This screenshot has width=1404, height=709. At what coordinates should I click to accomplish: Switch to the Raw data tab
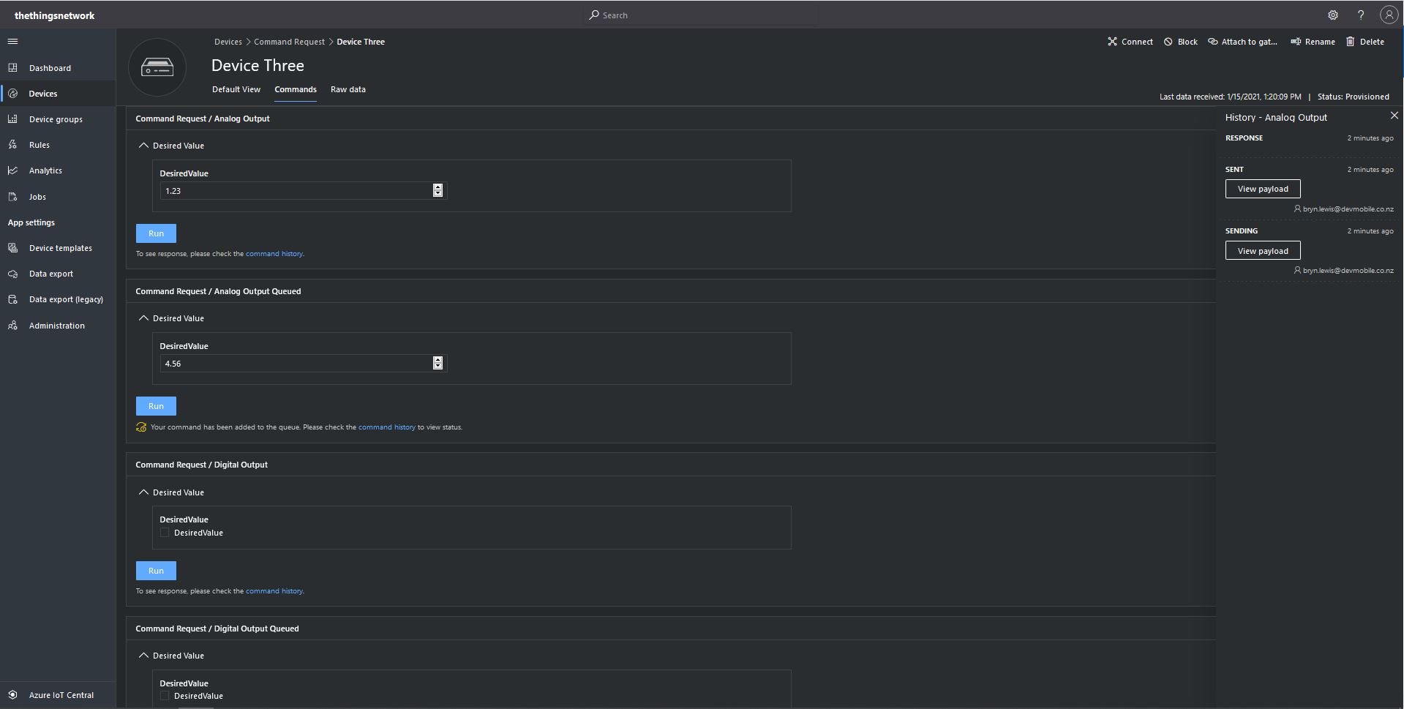click(x=348, y=89)
